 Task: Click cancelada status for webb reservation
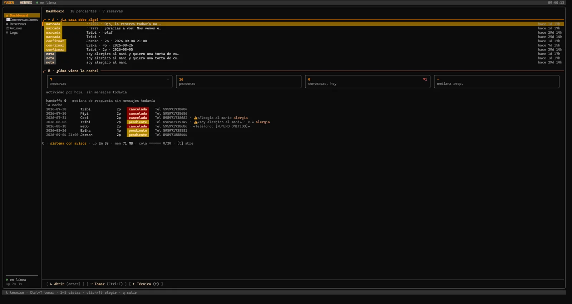[x=138, y=126]
